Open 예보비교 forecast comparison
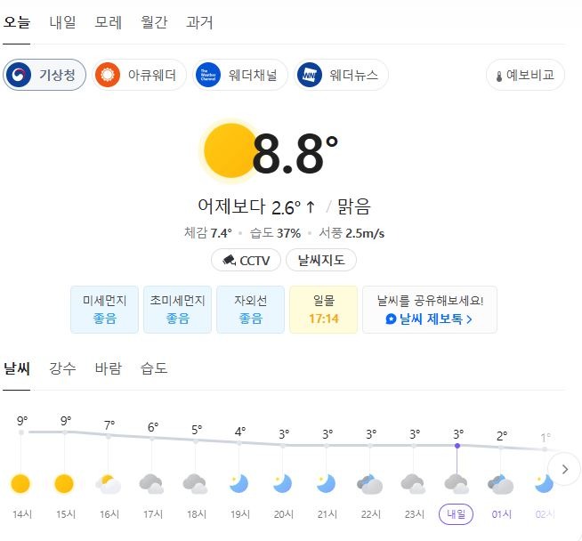The height and width of the screenshot is (541, 582). tap(525, 75)
